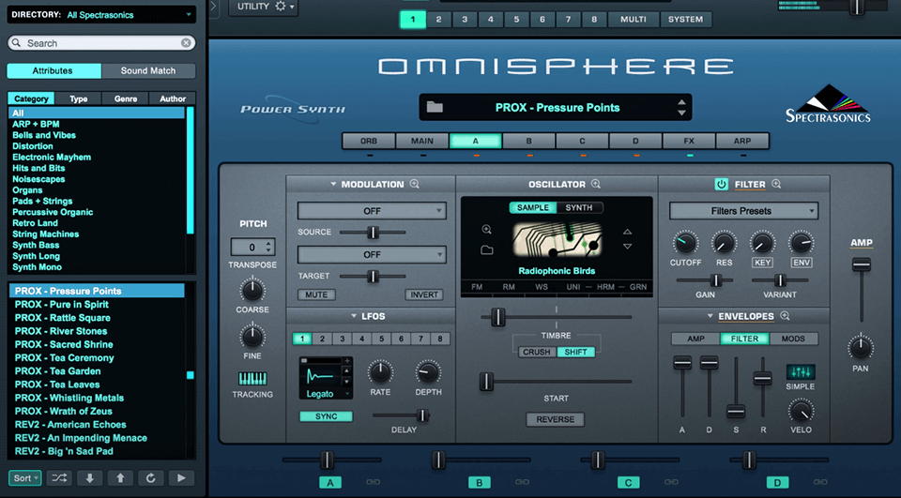Viewport: 901px width, 498px height.
Task: Click the Utility gear icon
Action: pyautogui.click(x=281, y=7)
